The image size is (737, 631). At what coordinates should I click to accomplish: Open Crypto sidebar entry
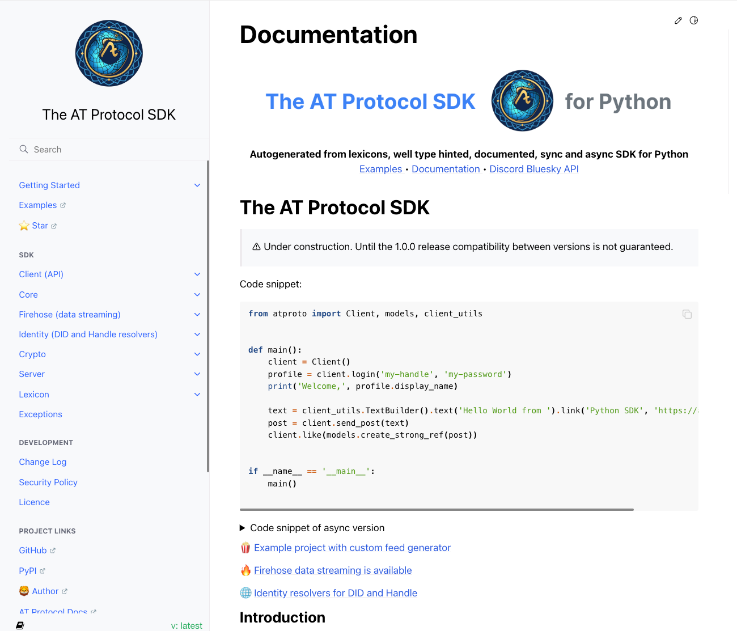point(32,354)
